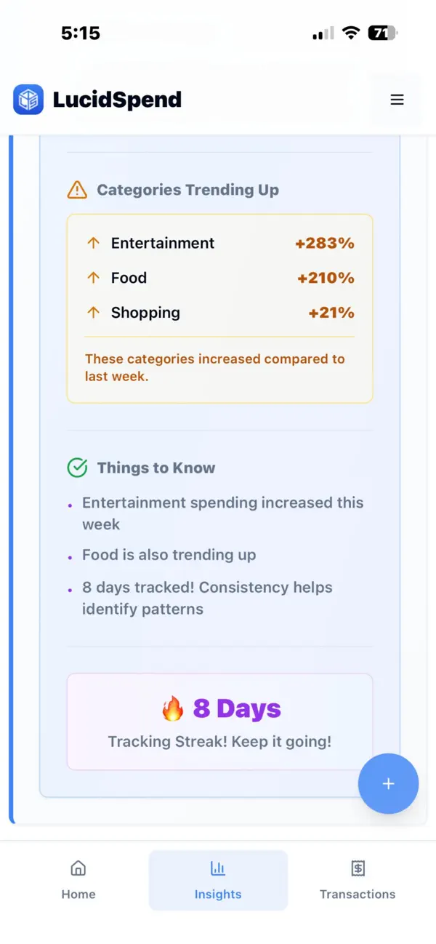Click the Insights bar chart icon
The width and height of the screenshot is (436, 944).
point(217,868)
